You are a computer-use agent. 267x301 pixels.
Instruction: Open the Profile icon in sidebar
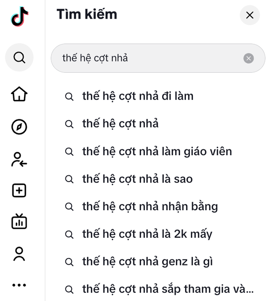[x=19, y=254]
